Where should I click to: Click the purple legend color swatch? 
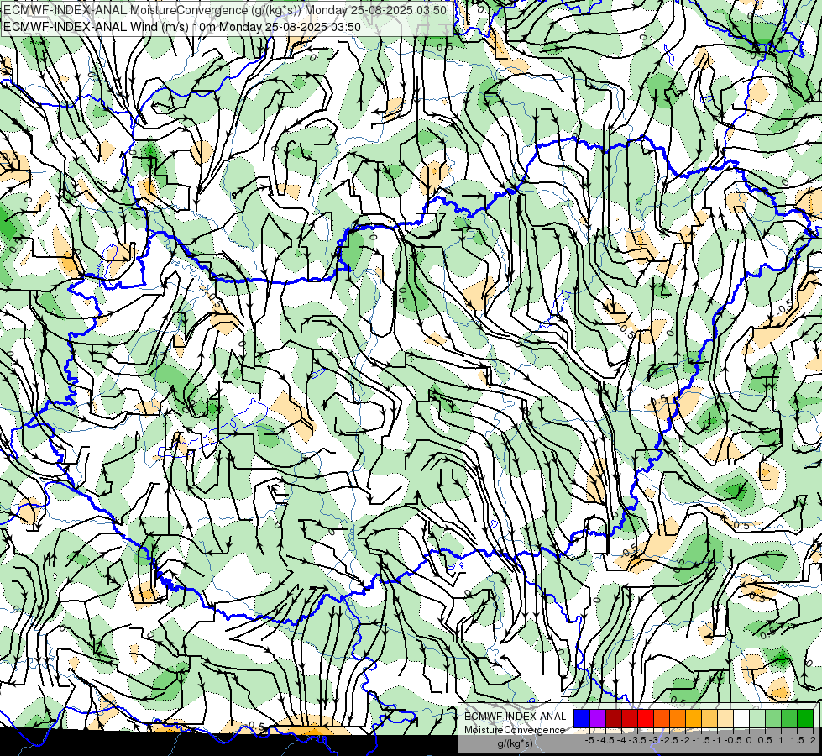click(x=598, y=718)
